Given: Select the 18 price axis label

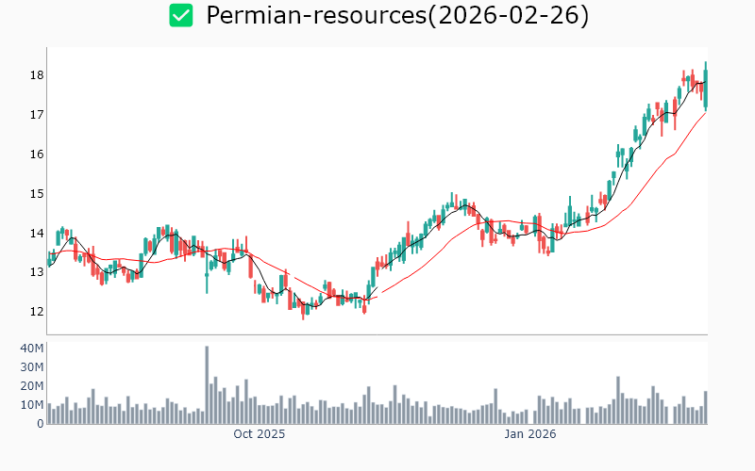Looking at the screenshot, I should click(x=35, y=75).
